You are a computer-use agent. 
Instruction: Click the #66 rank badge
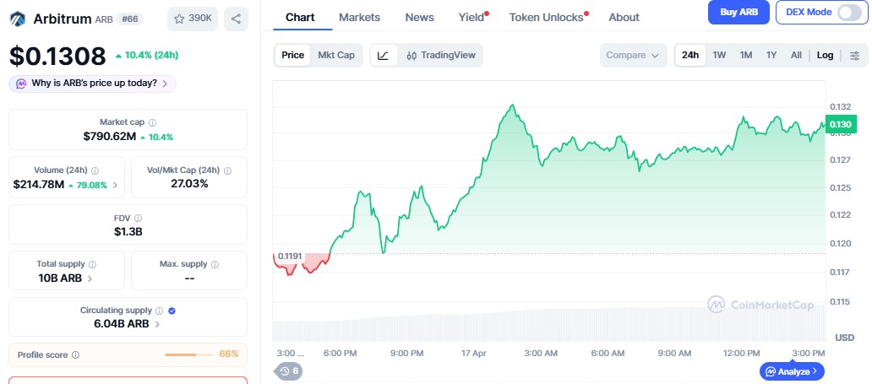[x=129, y=19]
